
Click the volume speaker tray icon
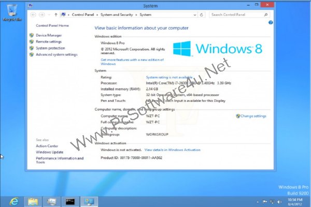point(279,202)
